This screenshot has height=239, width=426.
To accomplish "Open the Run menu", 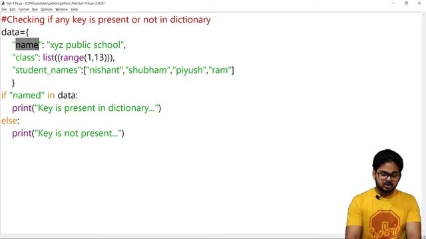I will click(35, 9).
